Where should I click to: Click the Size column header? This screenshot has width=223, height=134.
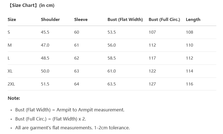12,20
